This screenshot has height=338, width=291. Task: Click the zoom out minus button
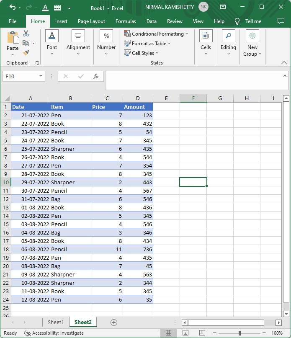pos(214,333)
